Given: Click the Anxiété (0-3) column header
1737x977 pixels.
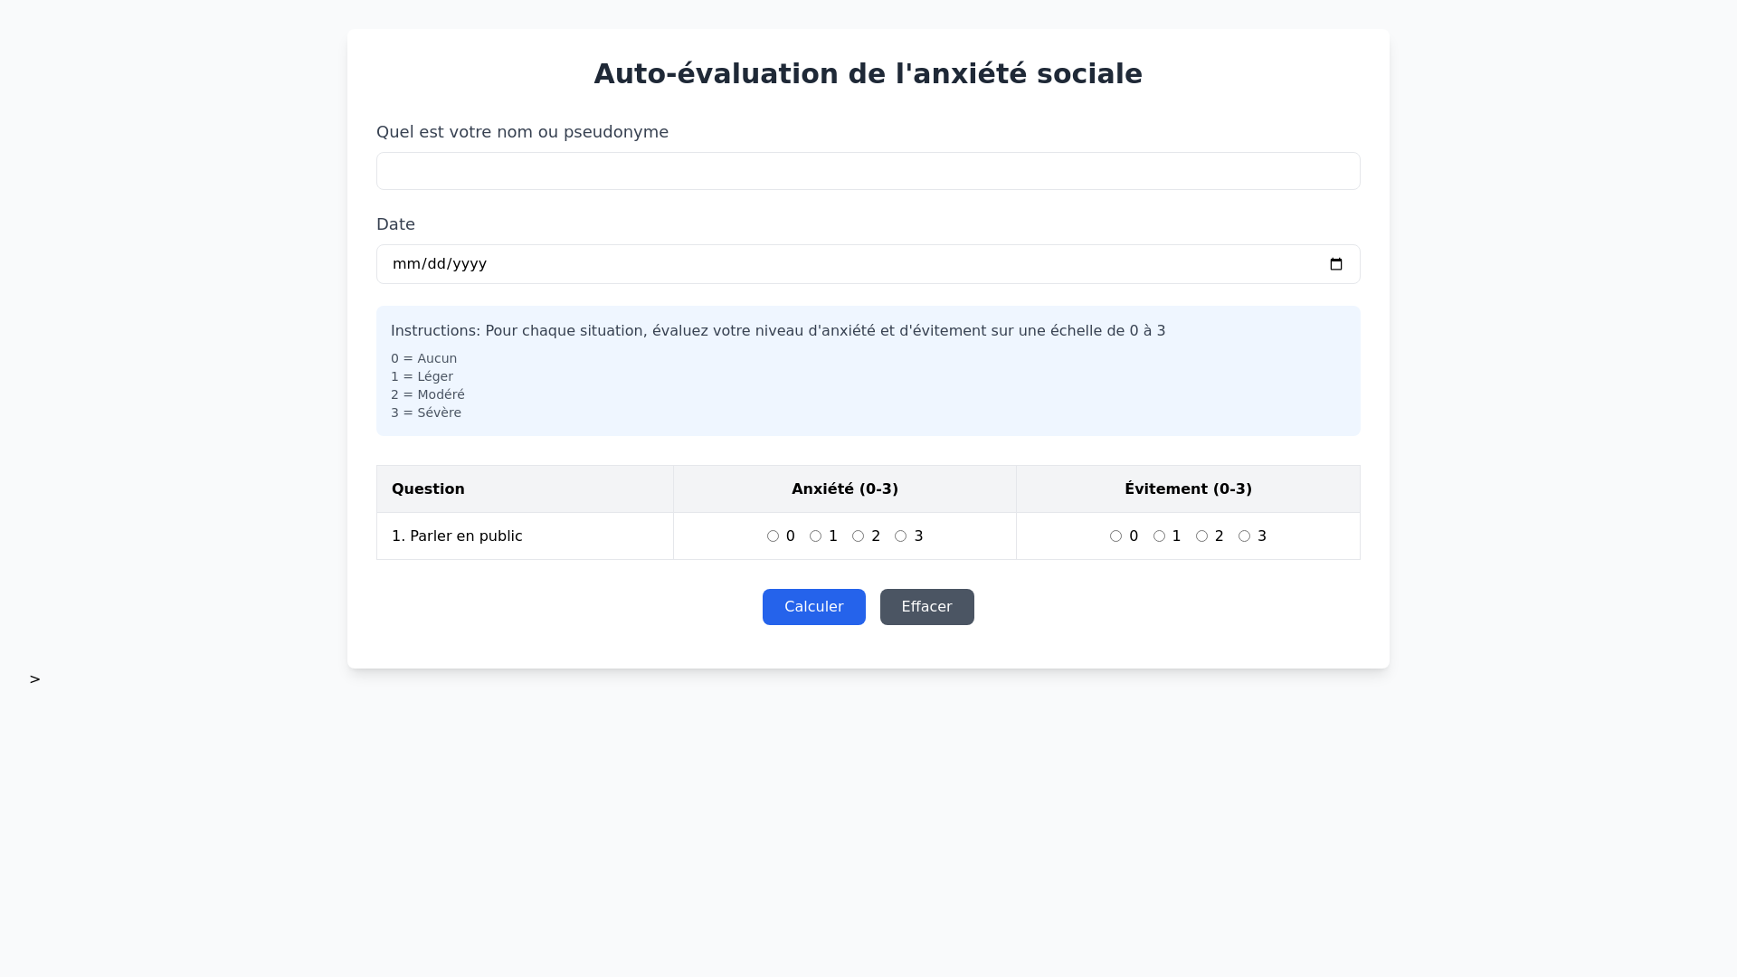Looking at the screenshot, I should (x=844, y=489).
